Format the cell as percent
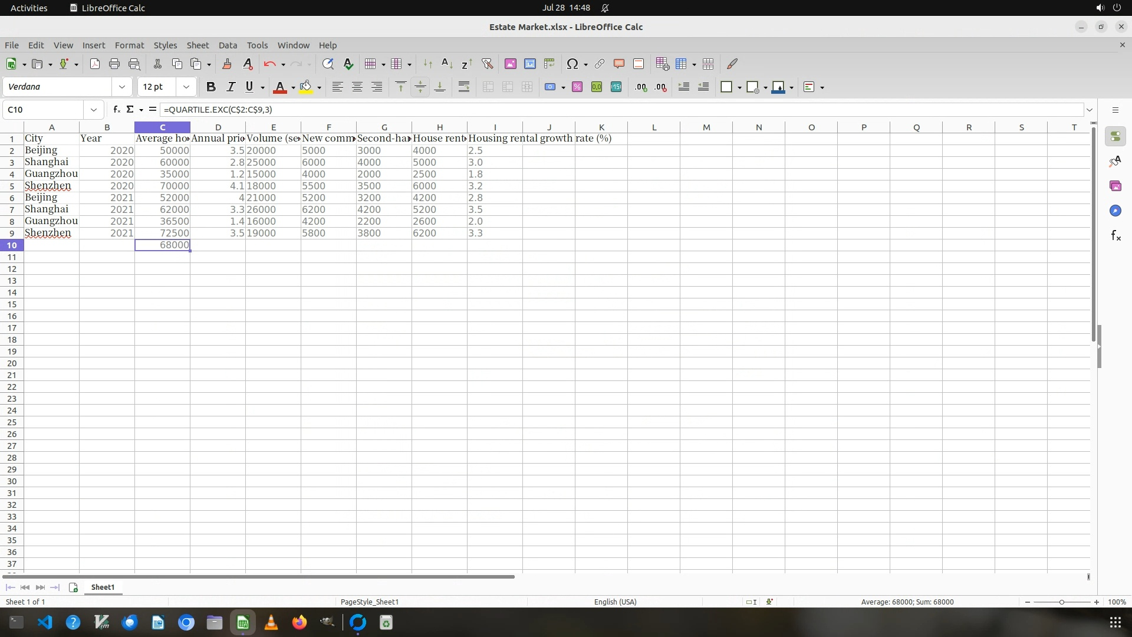The height and width of the screenshot is (637, 1132). (x=577, y=87)
